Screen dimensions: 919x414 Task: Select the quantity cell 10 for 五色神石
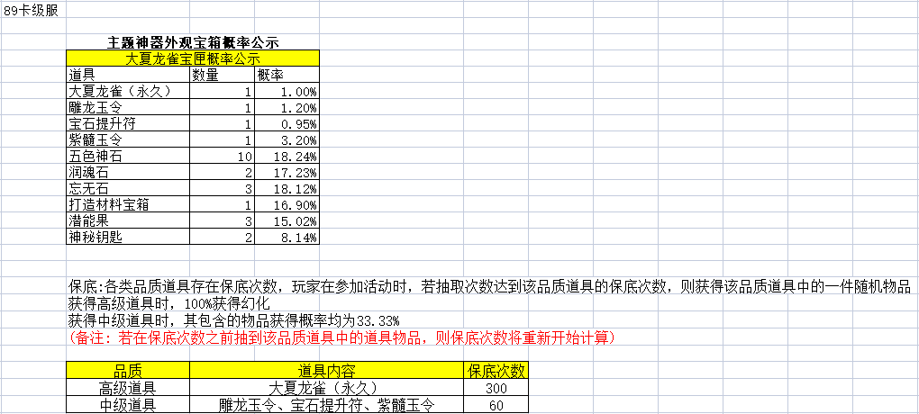click(223, 157)
